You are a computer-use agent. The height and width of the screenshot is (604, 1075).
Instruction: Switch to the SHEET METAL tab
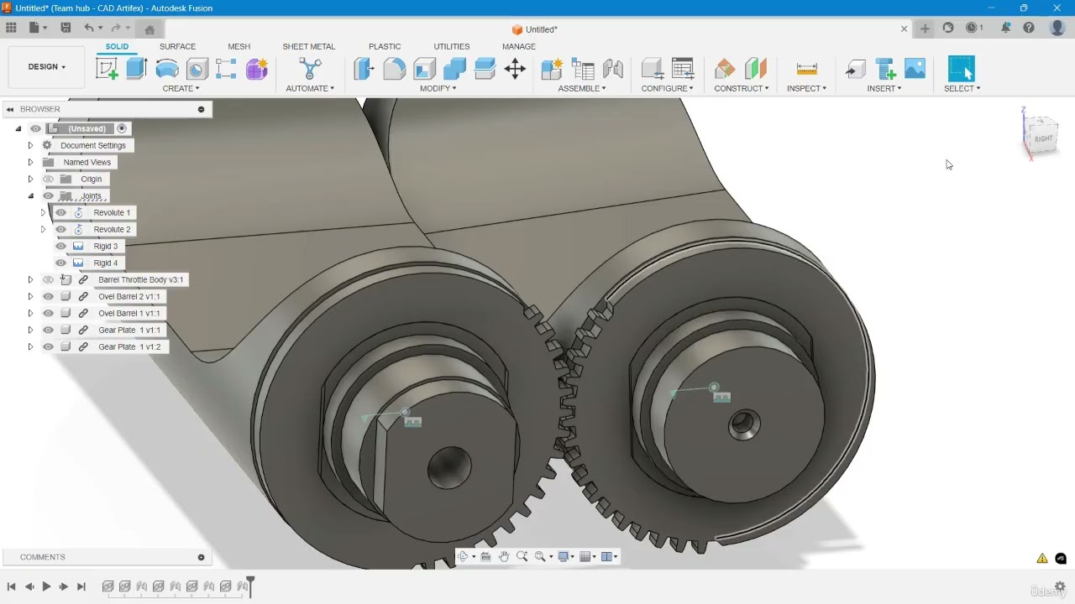point(308,46)
